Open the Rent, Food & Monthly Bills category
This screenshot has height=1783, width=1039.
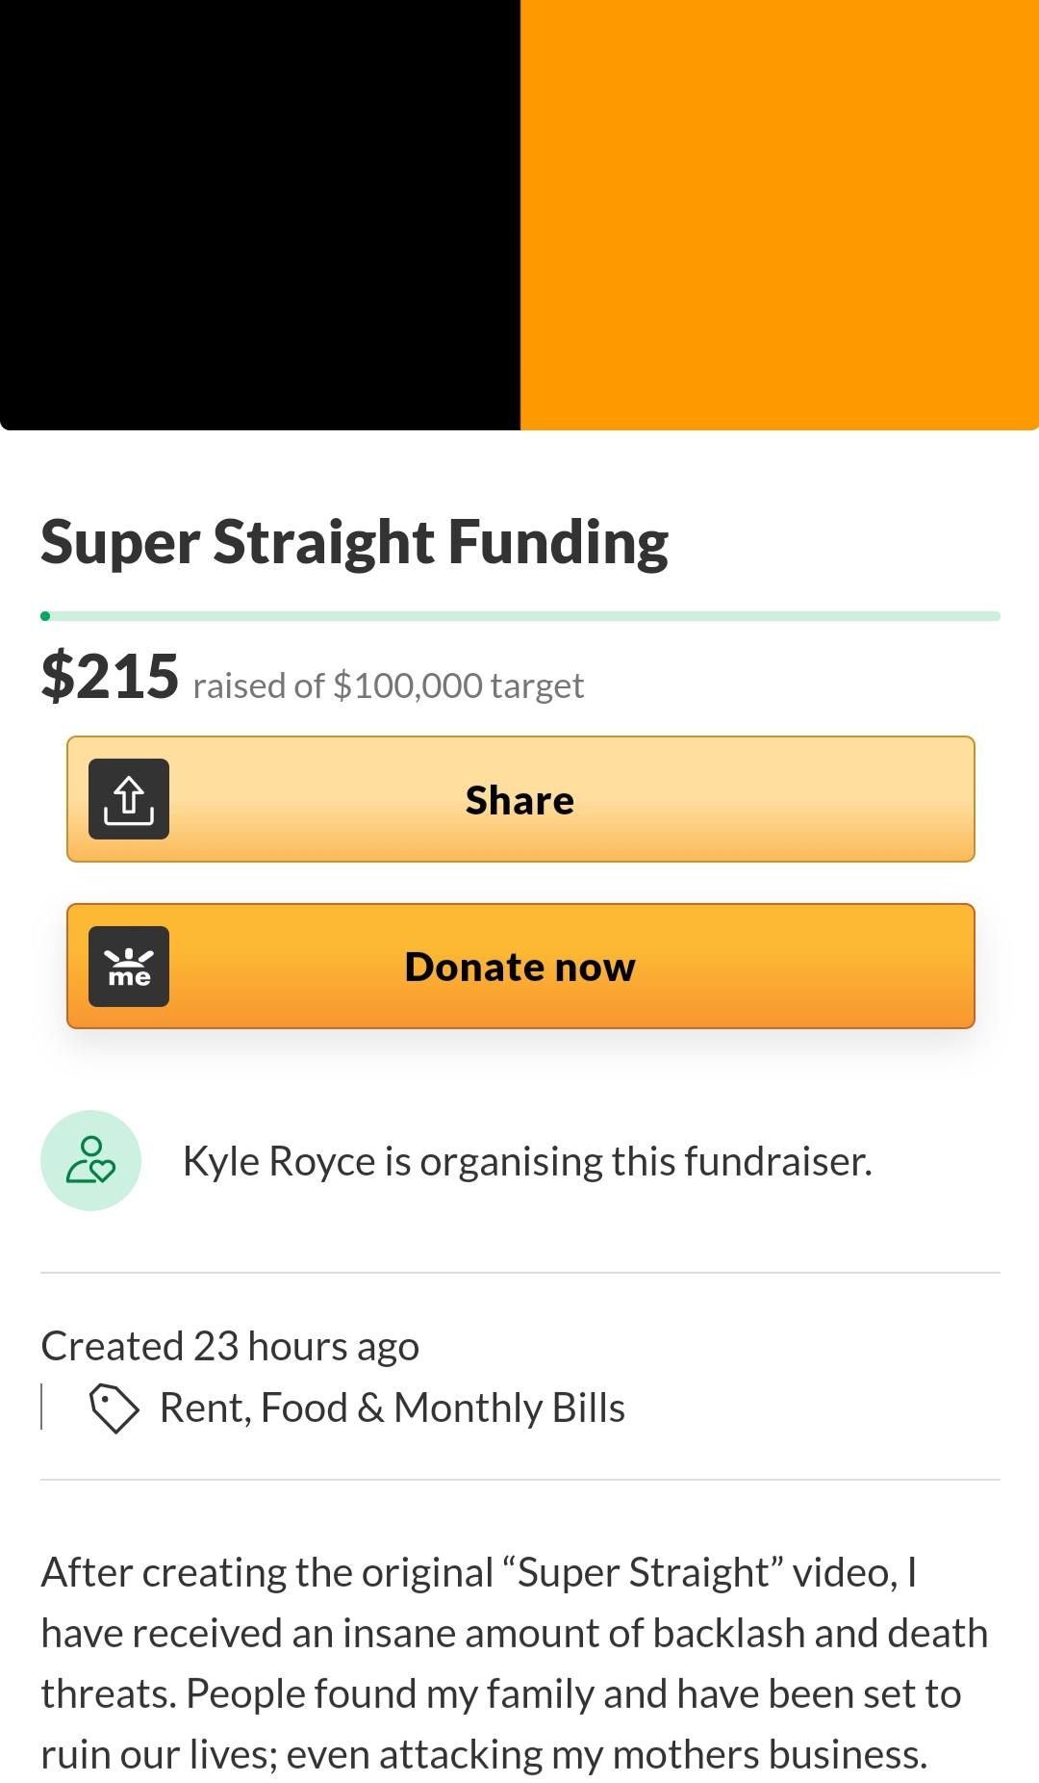[393, 1408]
